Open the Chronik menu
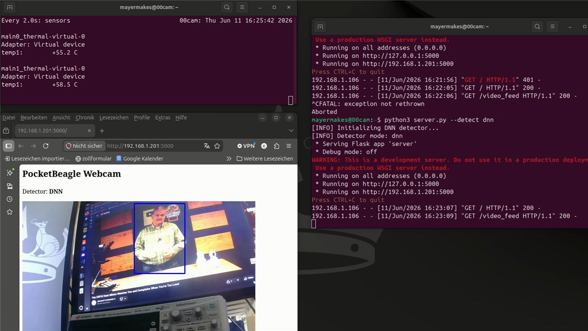This screenshot has height=331, width=588. click(x=85, y=118)
